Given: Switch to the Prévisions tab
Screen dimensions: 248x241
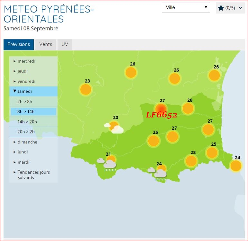Looking at the screenshot, I should (x=19, y=44).
